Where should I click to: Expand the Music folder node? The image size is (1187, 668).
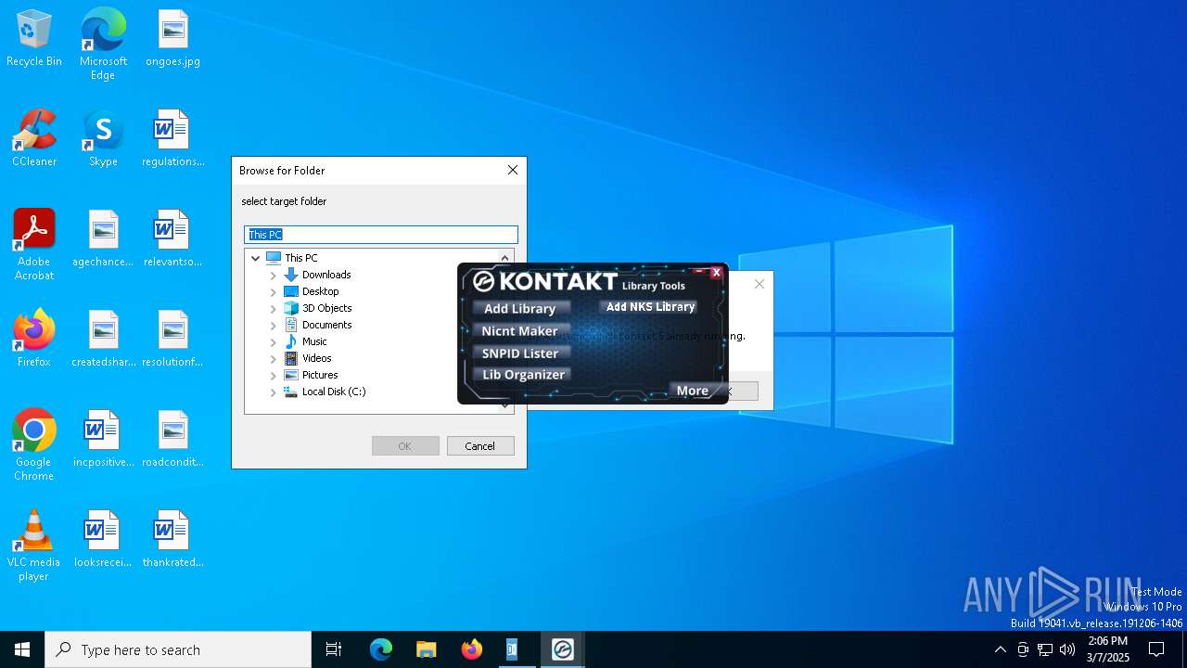(274, 342)
